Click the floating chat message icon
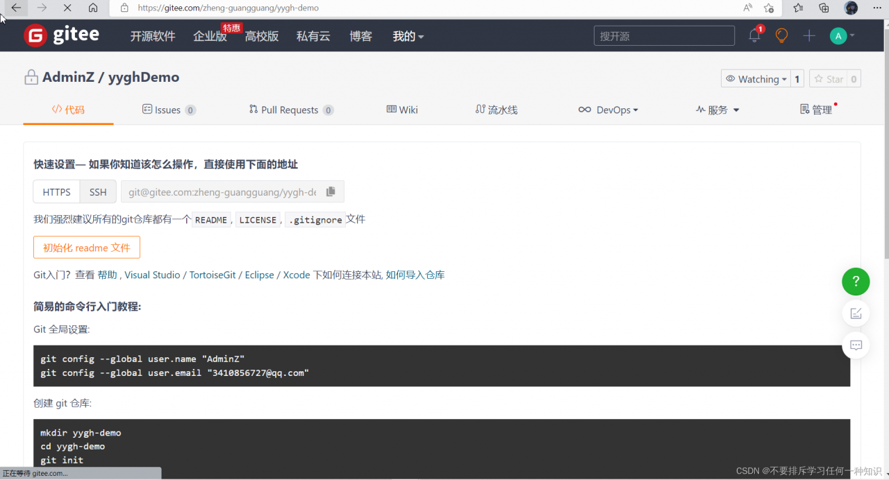Viewport: 889px width, 480px height. point(856,345)
